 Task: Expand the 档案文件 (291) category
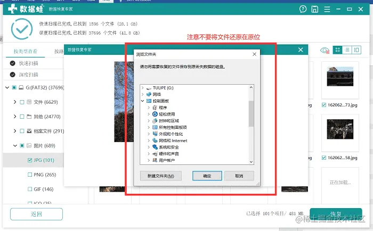click(15, 131)
